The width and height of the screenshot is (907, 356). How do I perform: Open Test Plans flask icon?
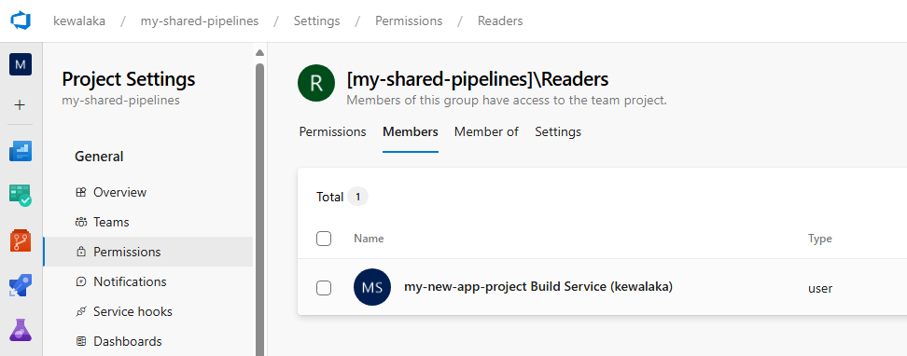point(21,329)
